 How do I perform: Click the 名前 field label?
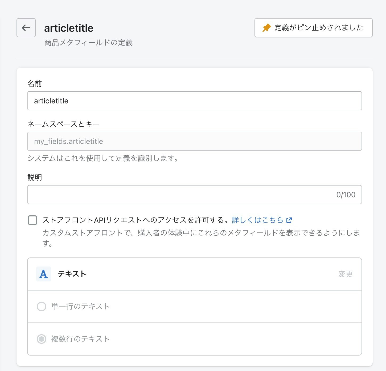(34, 83)
